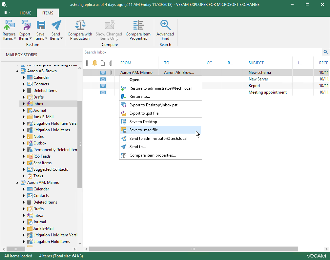Sort messages by SUBJECT column header
The image size is (330, 260).
256,63
